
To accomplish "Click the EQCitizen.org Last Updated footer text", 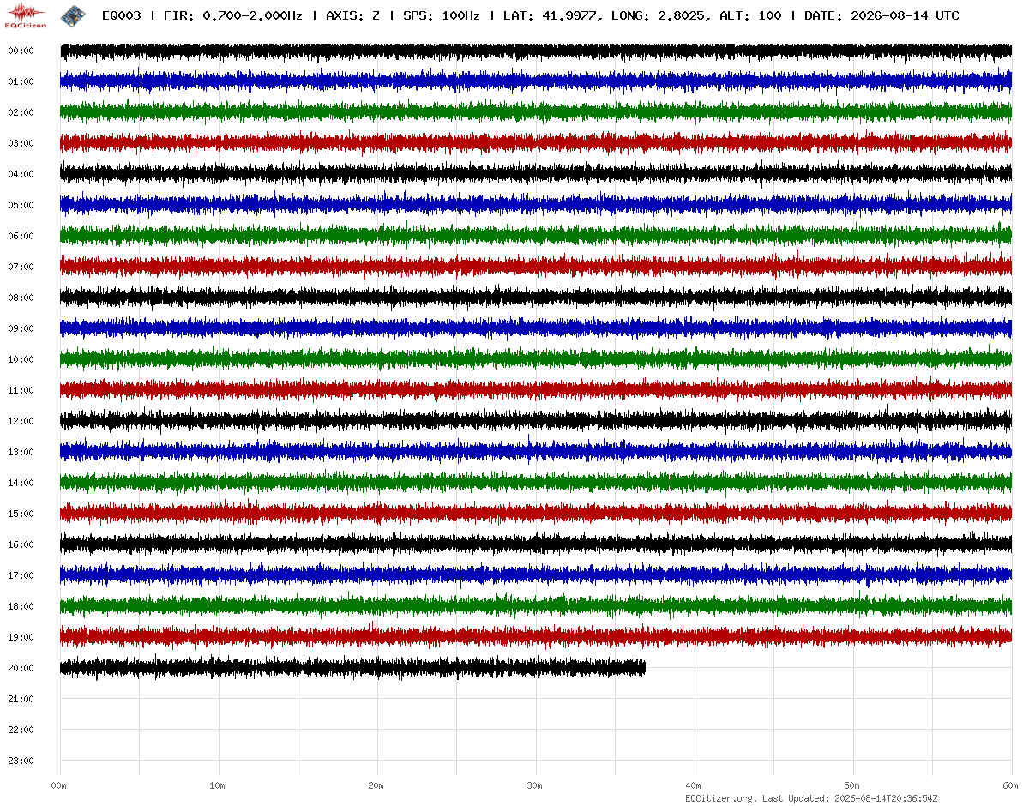I will [x=811, y=798].
